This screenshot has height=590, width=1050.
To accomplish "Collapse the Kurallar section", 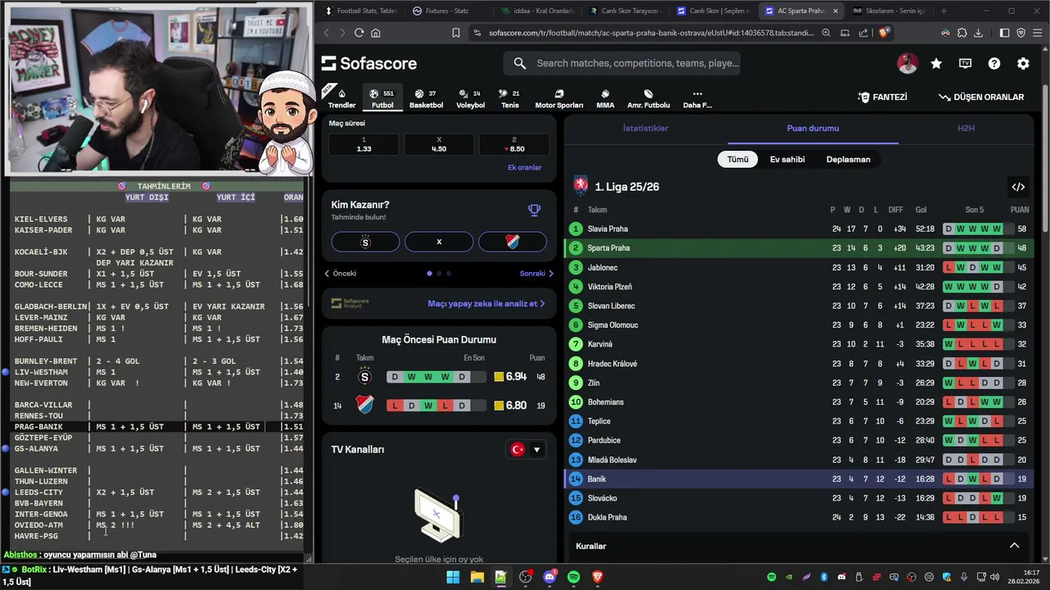I will click(x=1014, y=546).
